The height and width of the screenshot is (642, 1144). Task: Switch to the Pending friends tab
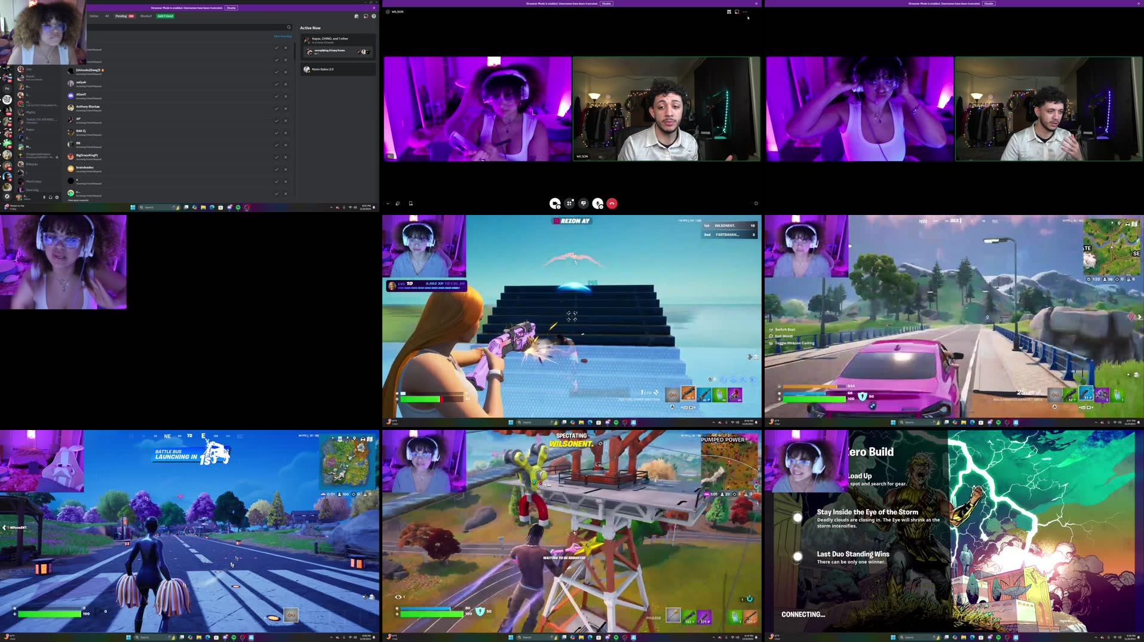(x=124, y=16)
